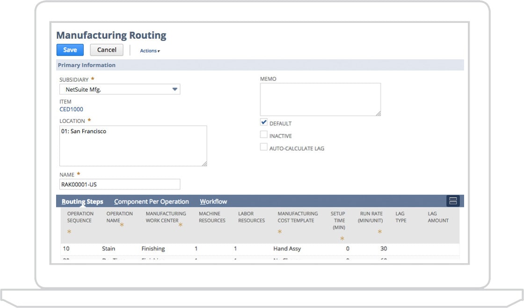Screen dimensions: 524x308
Task: Open the CED1000 item link
Action: click(x=71, y=109)
